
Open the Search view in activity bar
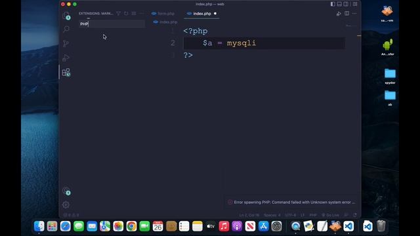66,29
